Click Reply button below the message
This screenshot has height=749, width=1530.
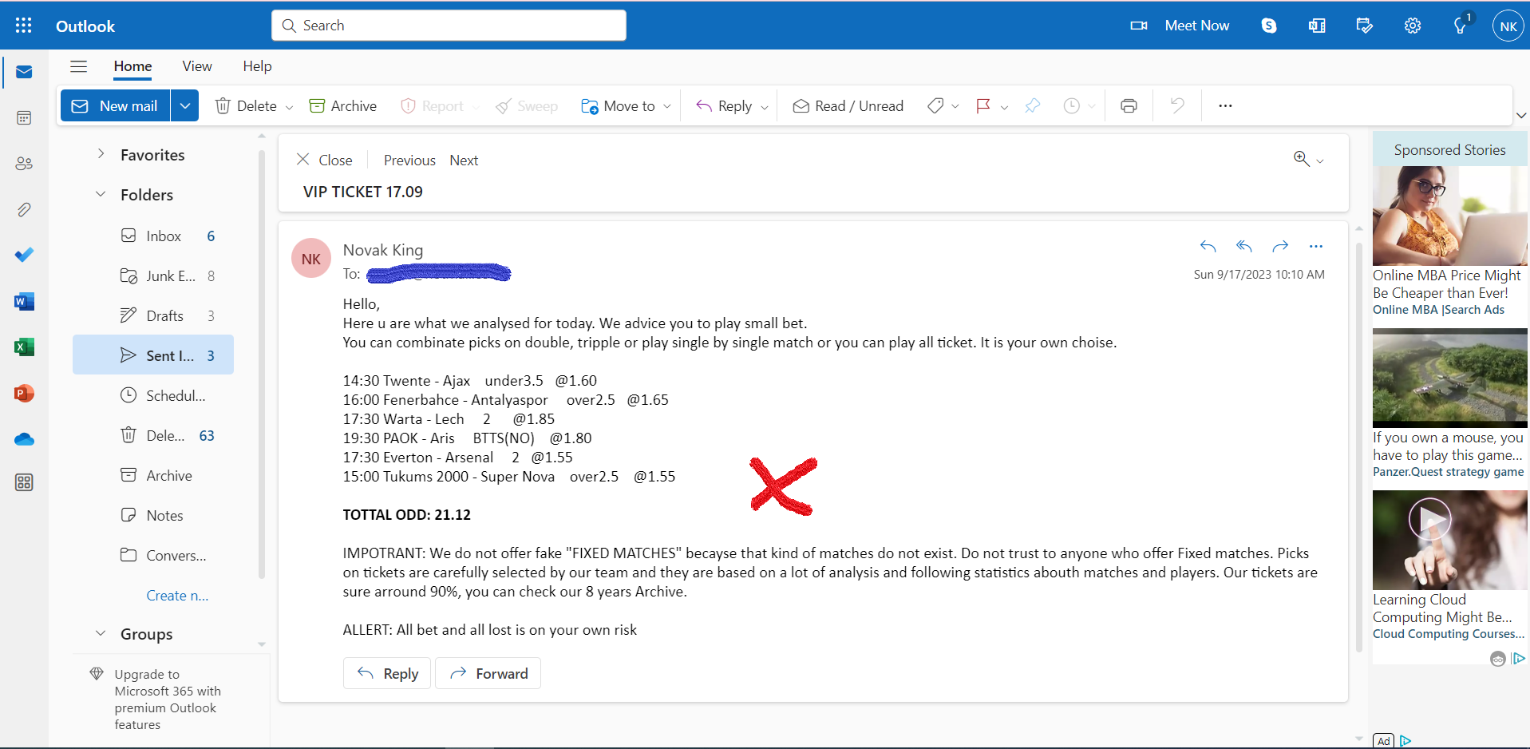pyautogui.click(x=388, y=673)
